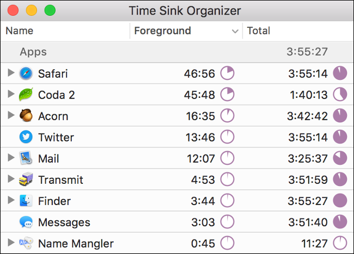
Task: Select the Apps group header row
Action: (x=177, y=52)
